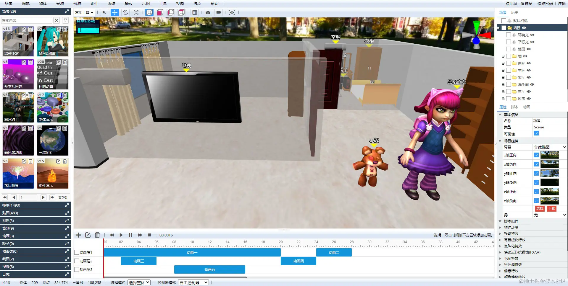
Task: Toggle checkbox for 环境光 node
Action: tap(508, 35)
